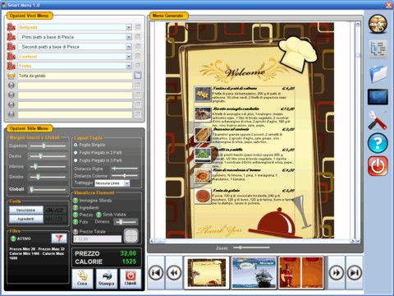The image size is (394, 296).
Task: Click the Opzioni Stile Menu tab header
Action: pyautogui.click(x=29, y=128)
